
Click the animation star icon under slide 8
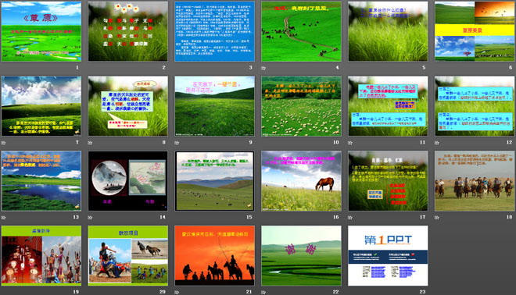coord(90,143)
